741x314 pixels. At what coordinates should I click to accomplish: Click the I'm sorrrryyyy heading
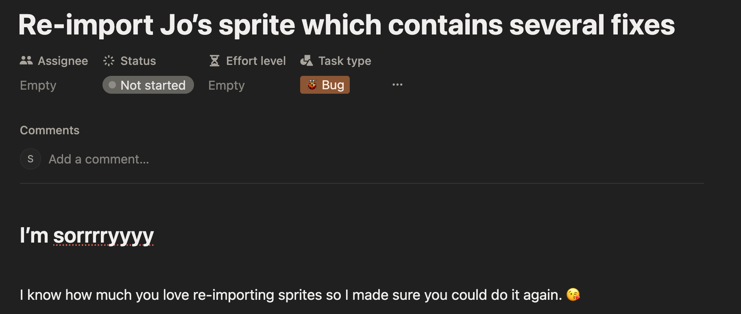pos(87,235)
